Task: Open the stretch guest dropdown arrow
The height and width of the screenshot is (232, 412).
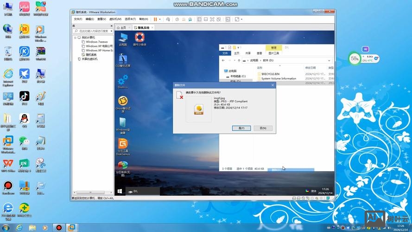Action: pos(242,19)
